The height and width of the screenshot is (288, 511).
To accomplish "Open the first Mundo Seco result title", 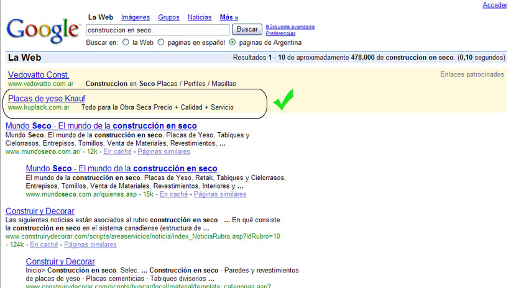I will 101,125.
